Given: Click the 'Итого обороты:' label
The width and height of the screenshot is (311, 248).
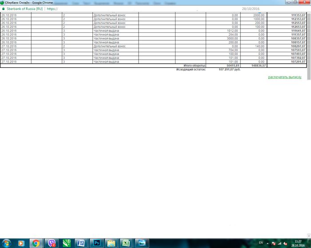Looking at the screenshot, I should [x=195, y=66].
